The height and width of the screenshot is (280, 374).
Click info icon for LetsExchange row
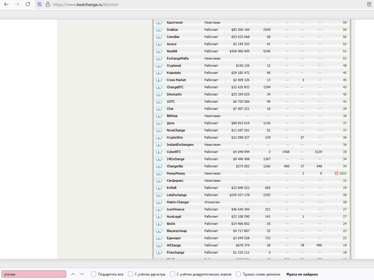[x=159, y=195]
